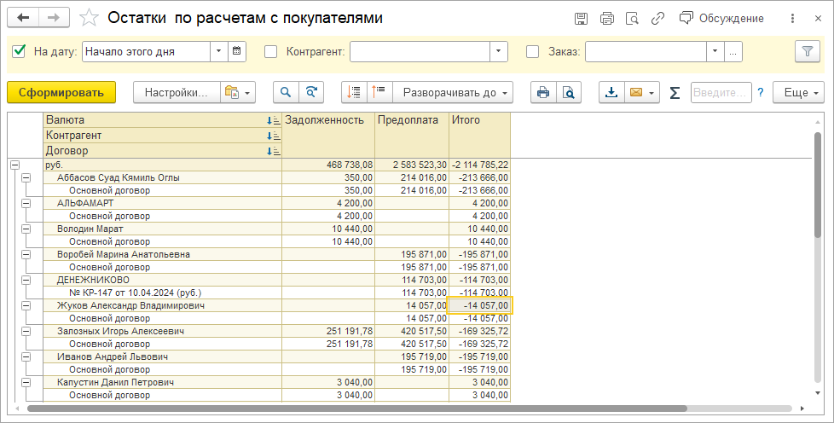Open the 'Контрагент' field dropdown list

pyautogui.click(x=499, y=51)
